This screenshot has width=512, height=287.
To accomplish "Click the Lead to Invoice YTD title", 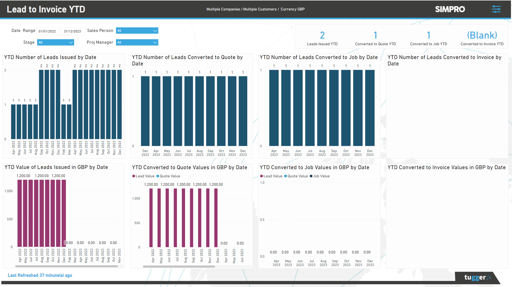I will (46, 9).
